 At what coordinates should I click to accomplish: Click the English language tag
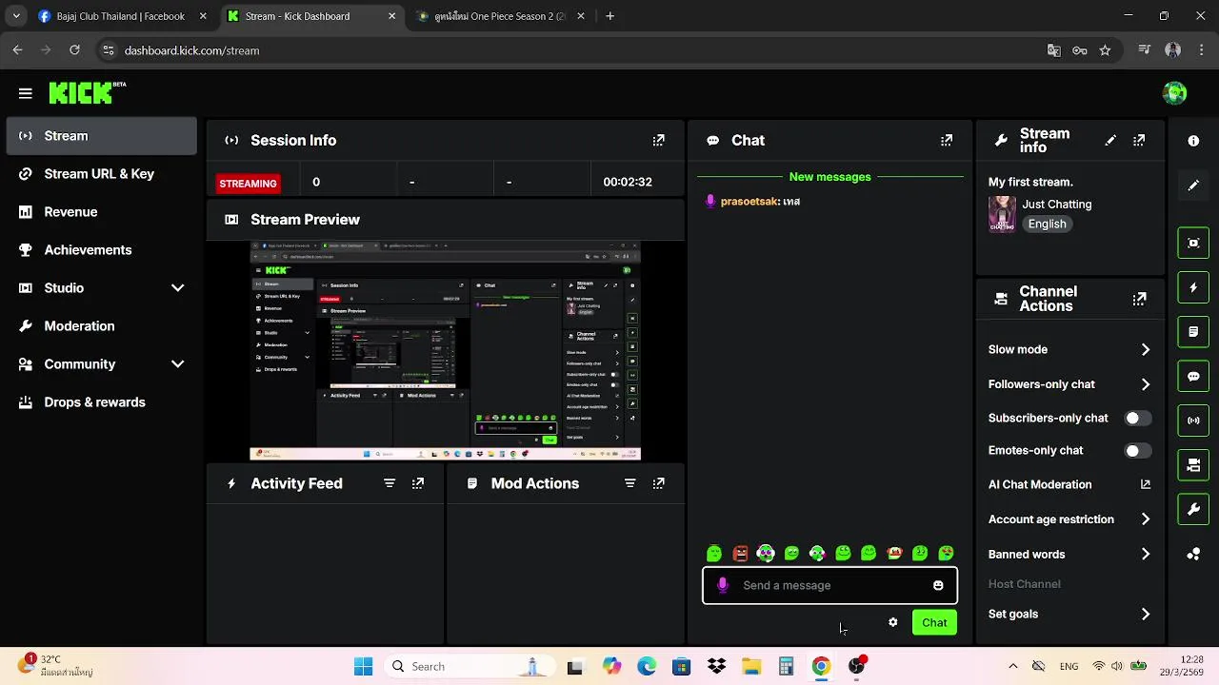tap(1047, 224)
